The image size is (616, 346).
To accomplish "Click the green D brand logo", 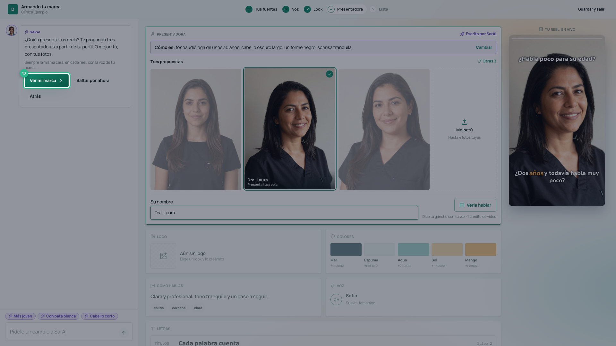I will point(13,9).
